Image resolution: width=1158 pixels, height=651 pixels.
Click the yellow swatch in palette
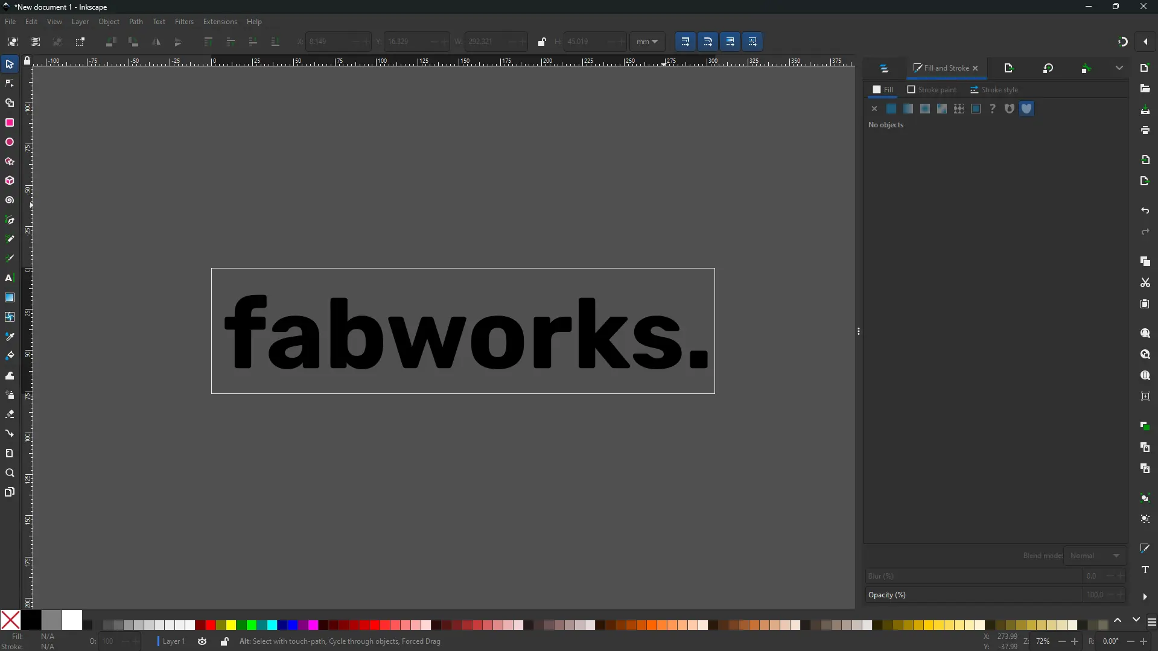point(231,625)
